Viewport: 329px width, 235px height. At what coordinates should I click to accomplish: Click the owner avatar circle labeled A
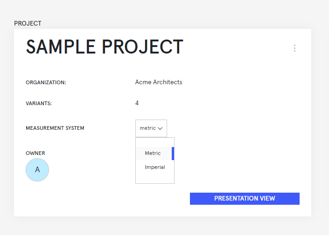37,170
